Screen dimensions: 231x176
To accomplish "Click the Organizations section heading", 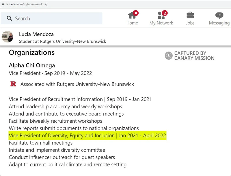I will [x=32, y=52].
